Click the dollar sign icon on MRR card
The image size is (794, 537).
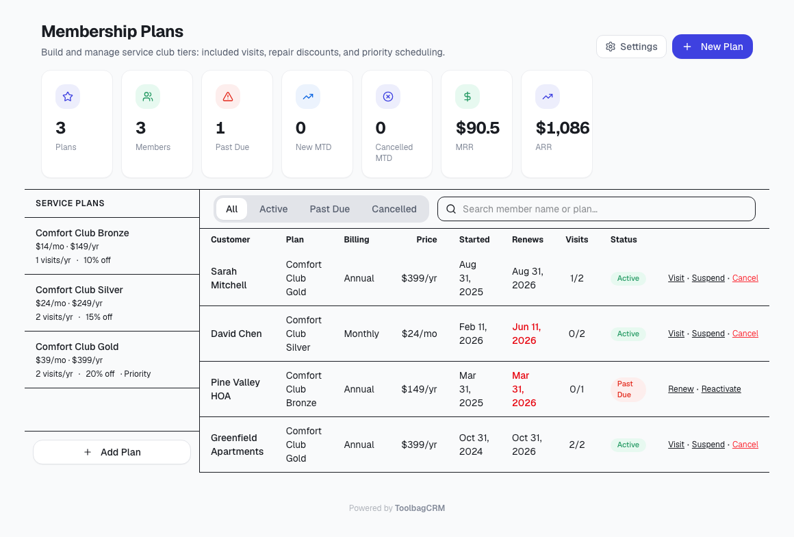(468, 97)
